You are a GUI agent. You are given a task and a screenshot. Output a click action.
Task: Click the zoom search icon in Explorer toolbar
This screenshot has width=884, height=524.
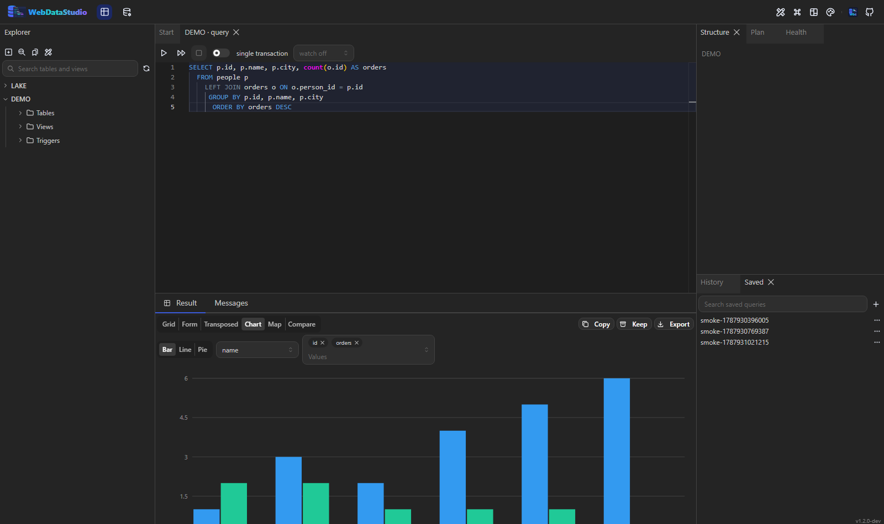[22, 52]
